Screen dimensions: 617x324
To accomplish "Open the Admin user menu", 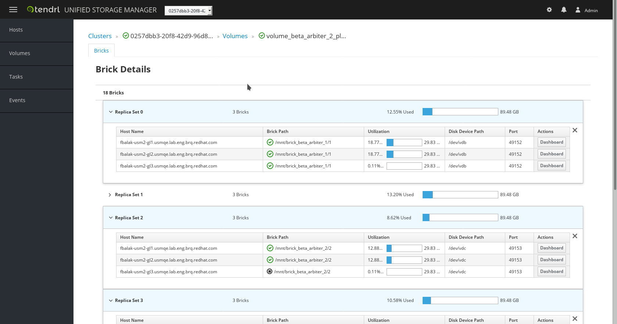I will click(586, 10).
